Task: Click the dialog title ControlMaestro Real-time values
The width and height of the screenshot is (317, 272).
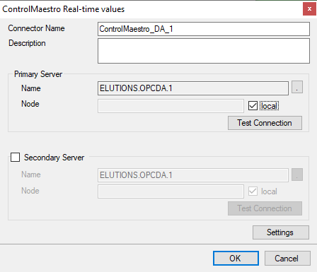Action: (63, 9)
